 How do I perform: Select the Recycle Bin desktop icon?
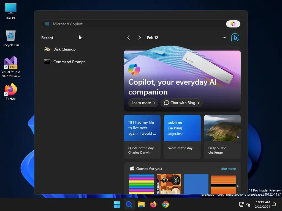click(x=11, y=38)
